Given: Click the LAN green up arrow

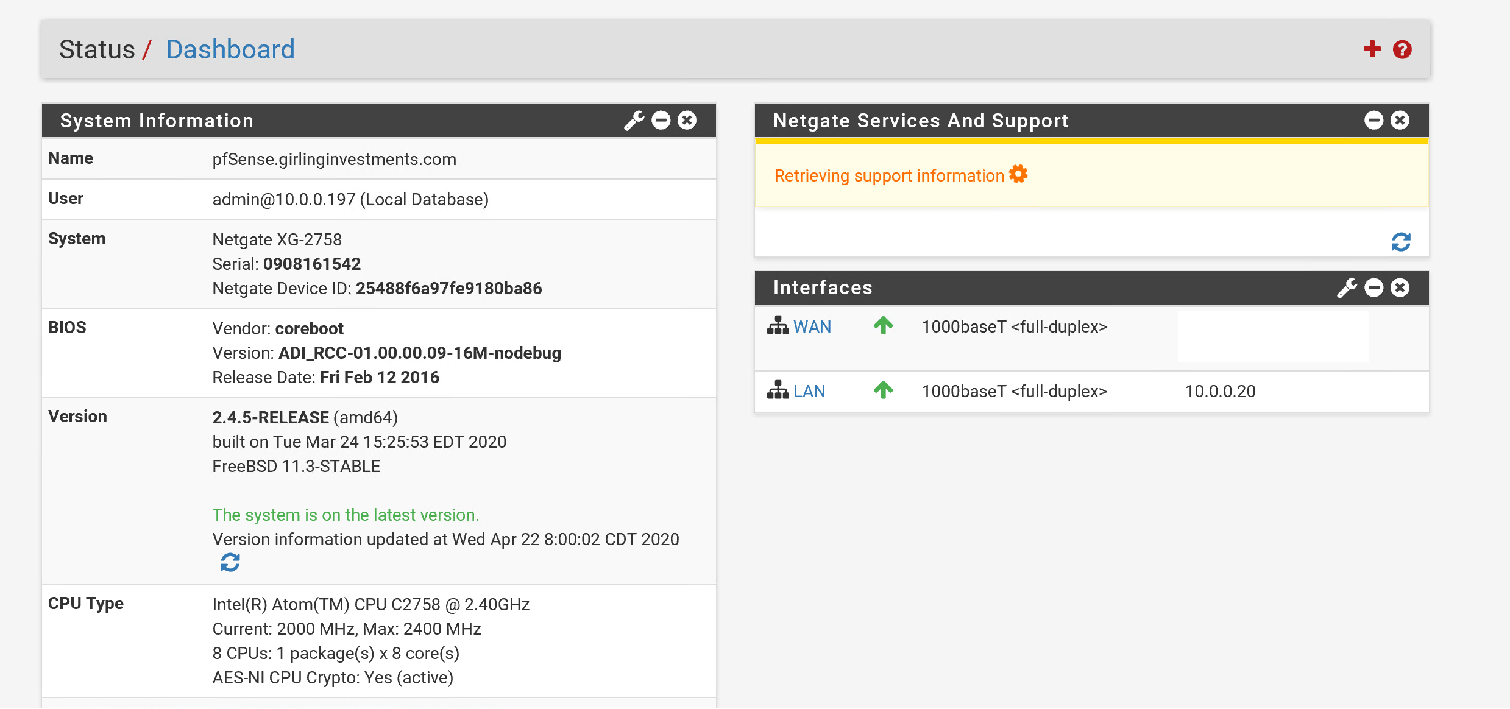Looking at the screenshot, I should click(x=883, y=390).
